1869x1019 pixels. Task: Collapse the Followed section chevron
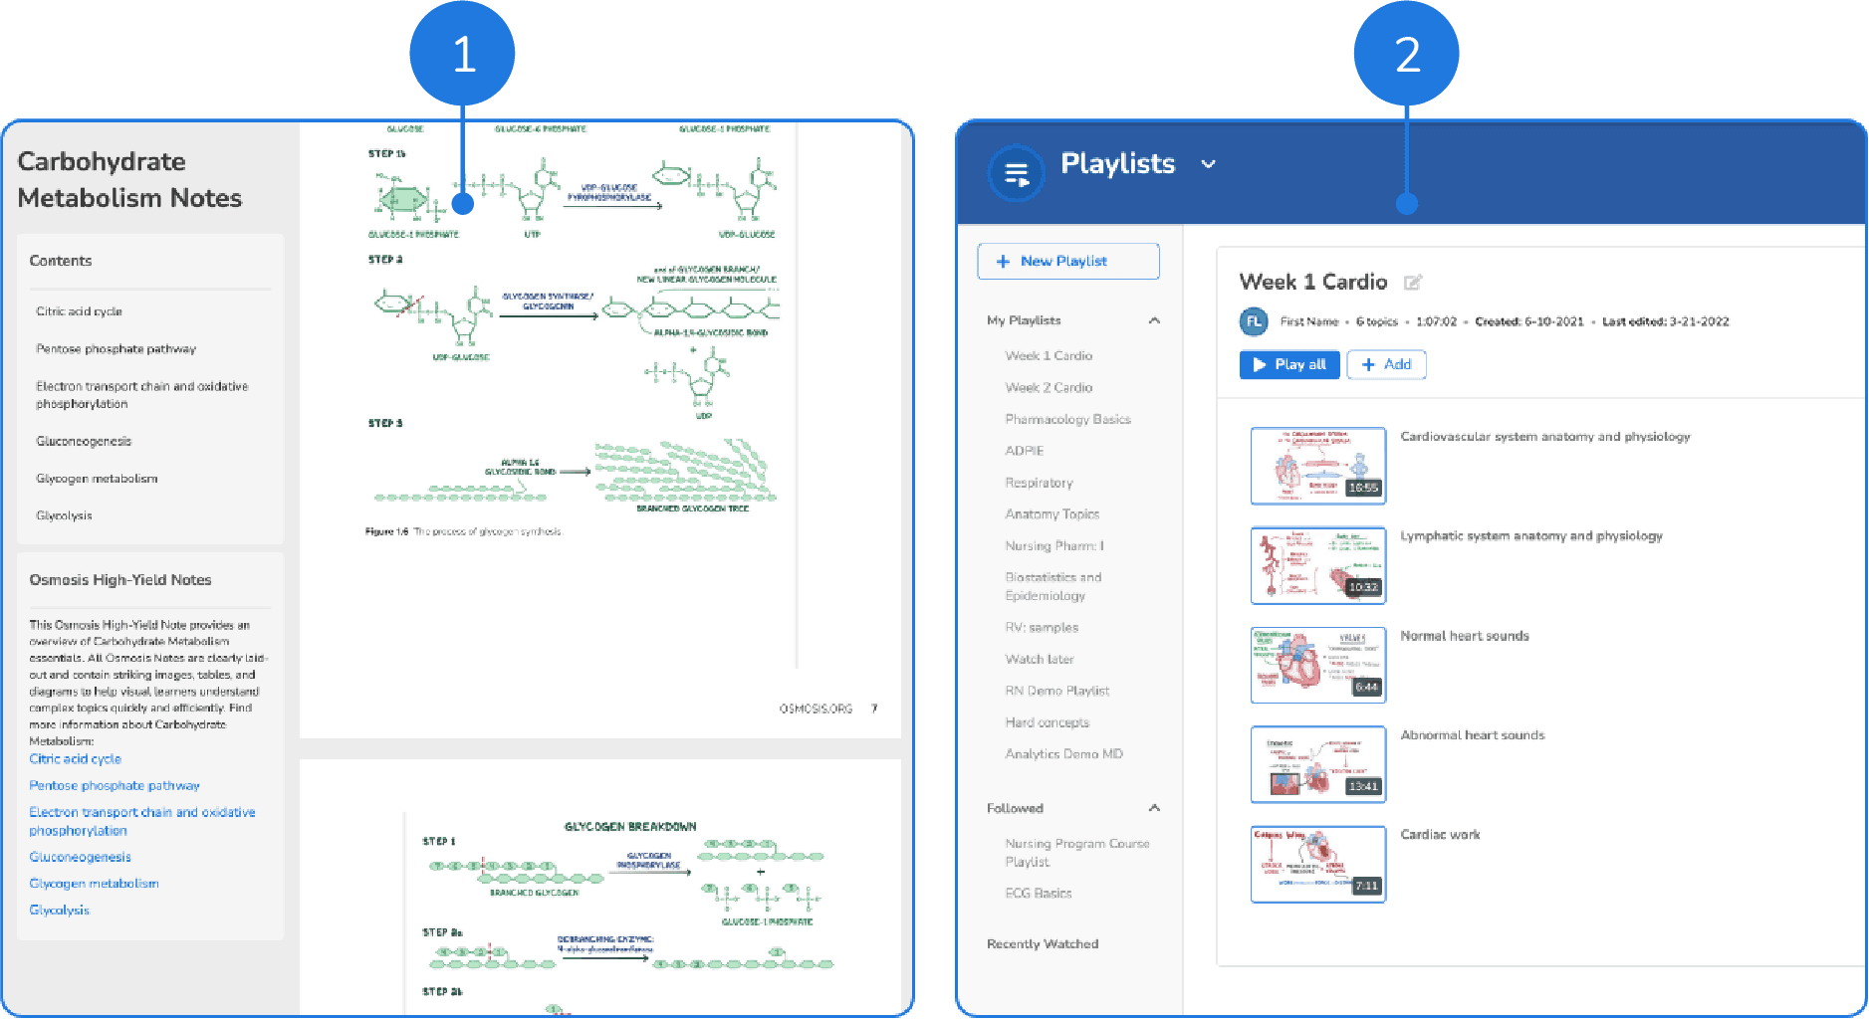tap(1154, 808)
